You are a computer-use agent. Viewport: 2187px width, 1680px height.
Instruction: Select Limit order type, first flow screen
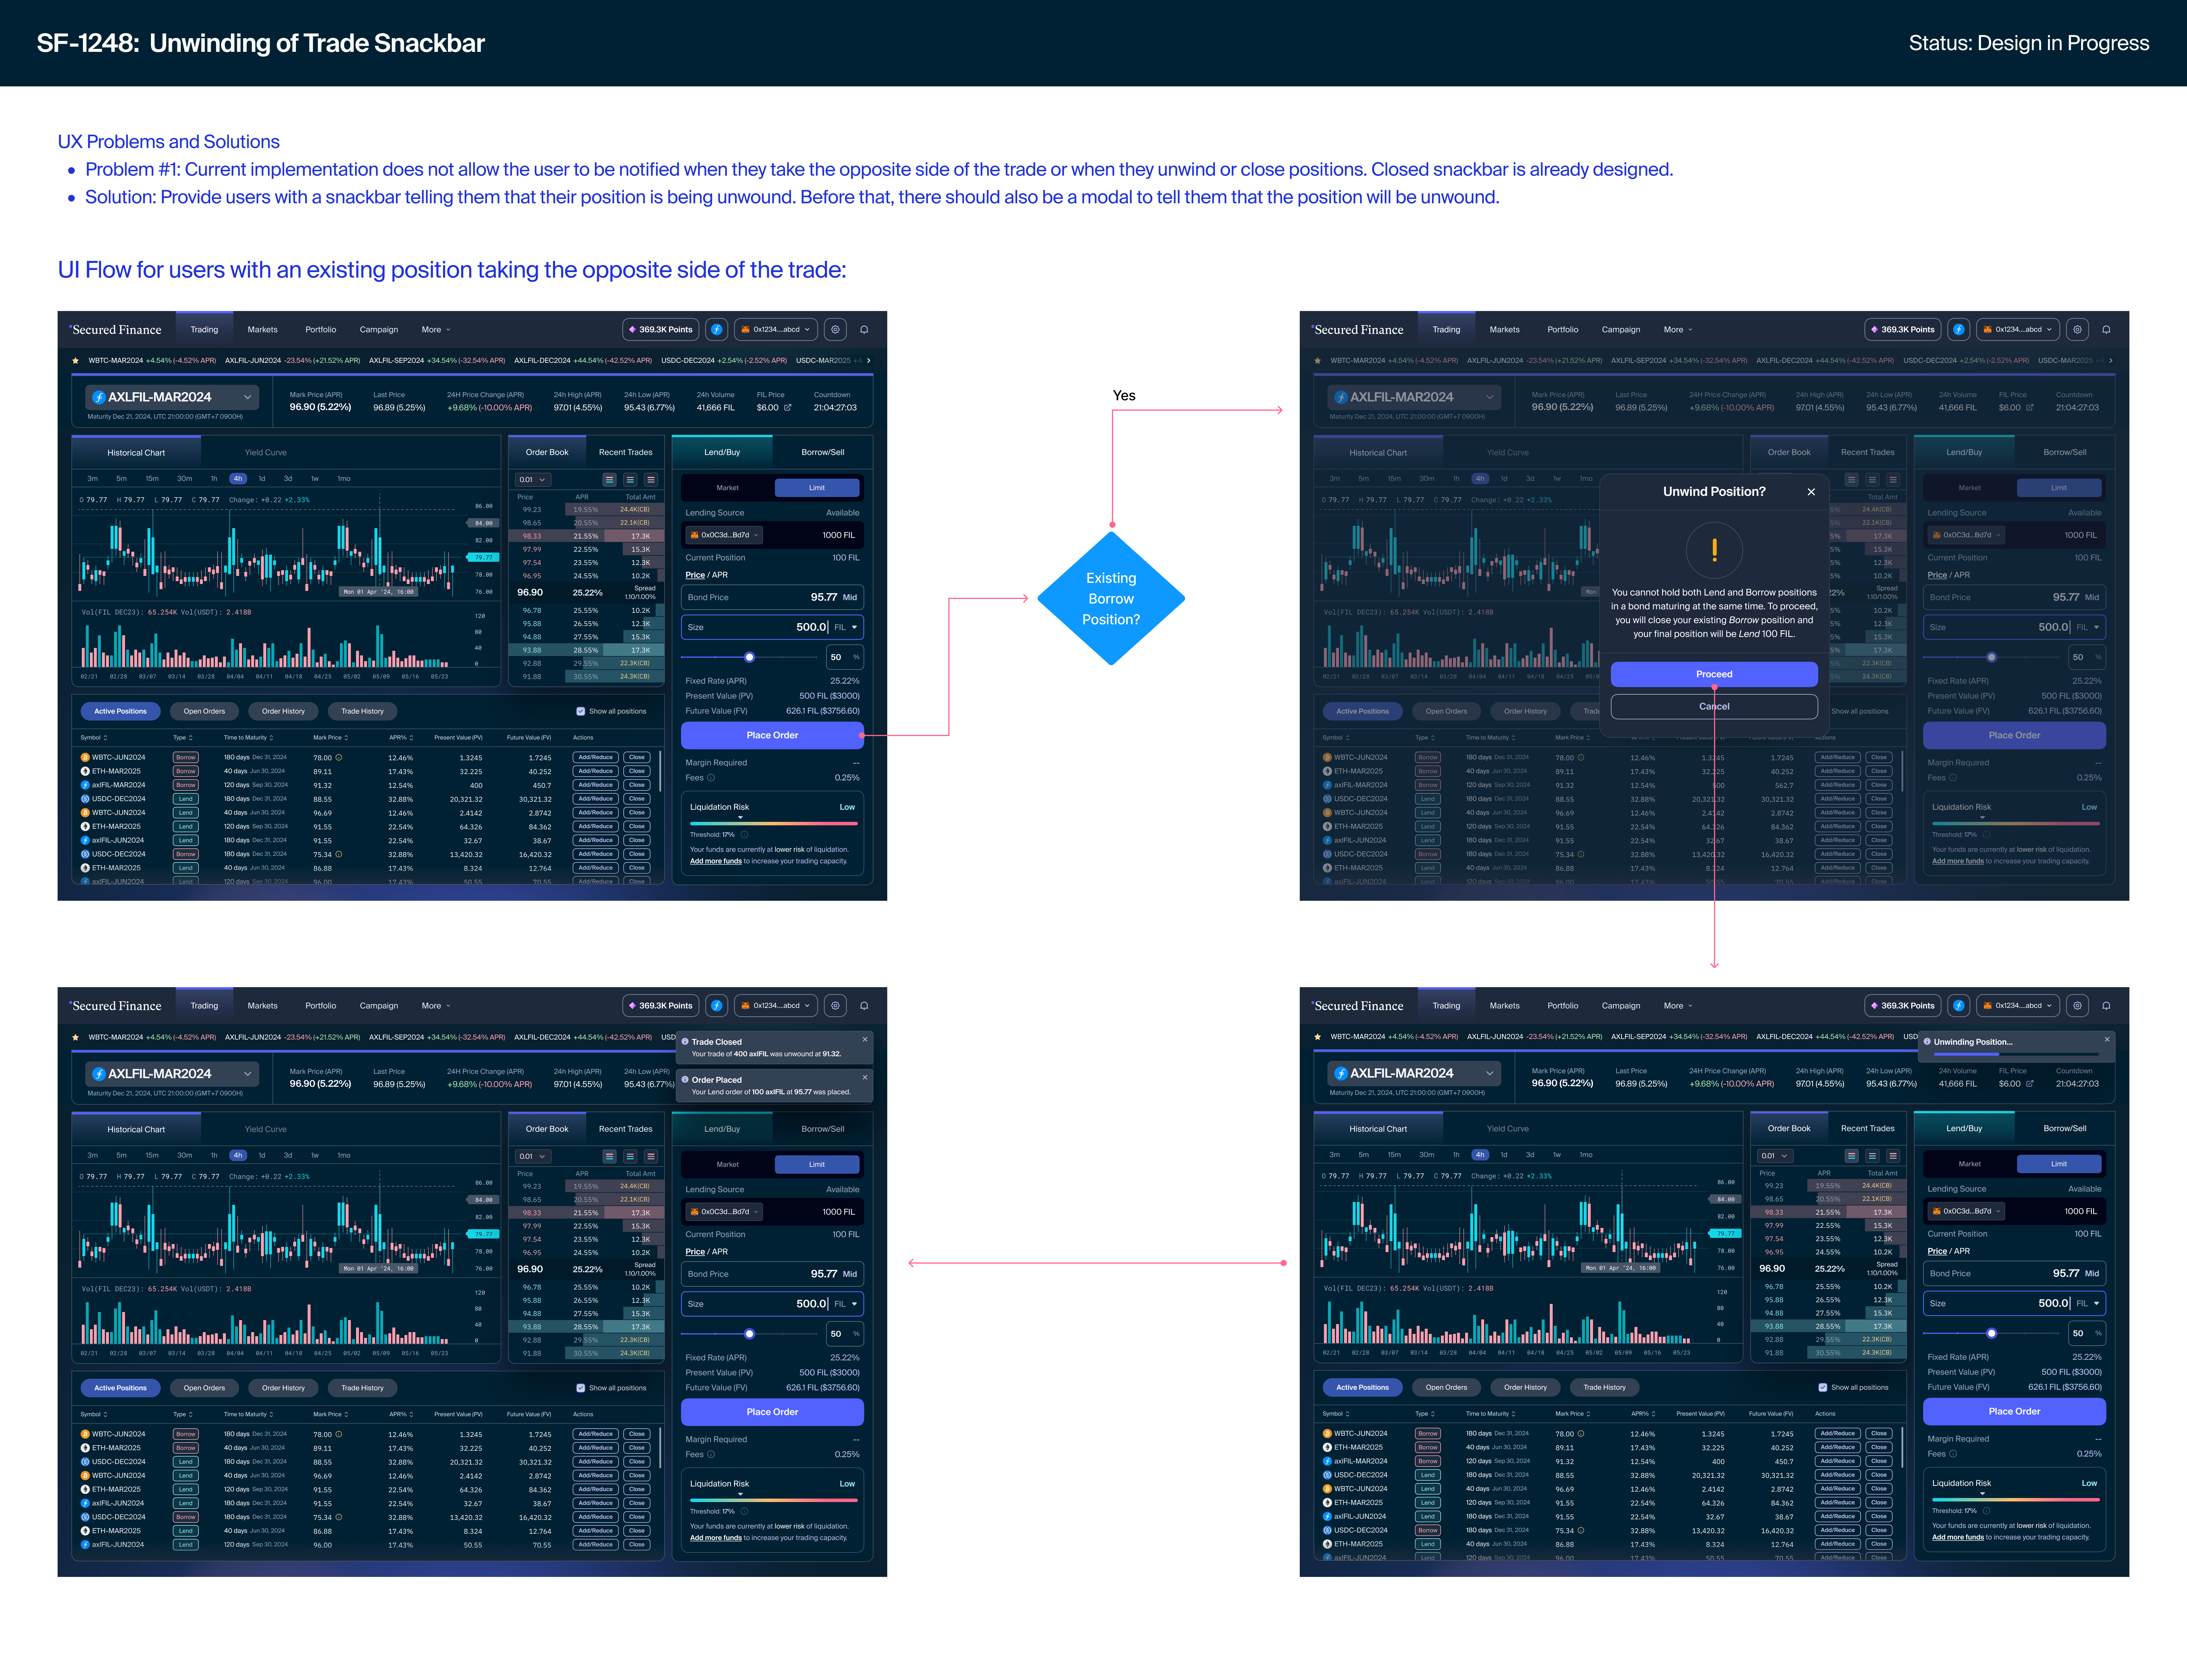817,488
